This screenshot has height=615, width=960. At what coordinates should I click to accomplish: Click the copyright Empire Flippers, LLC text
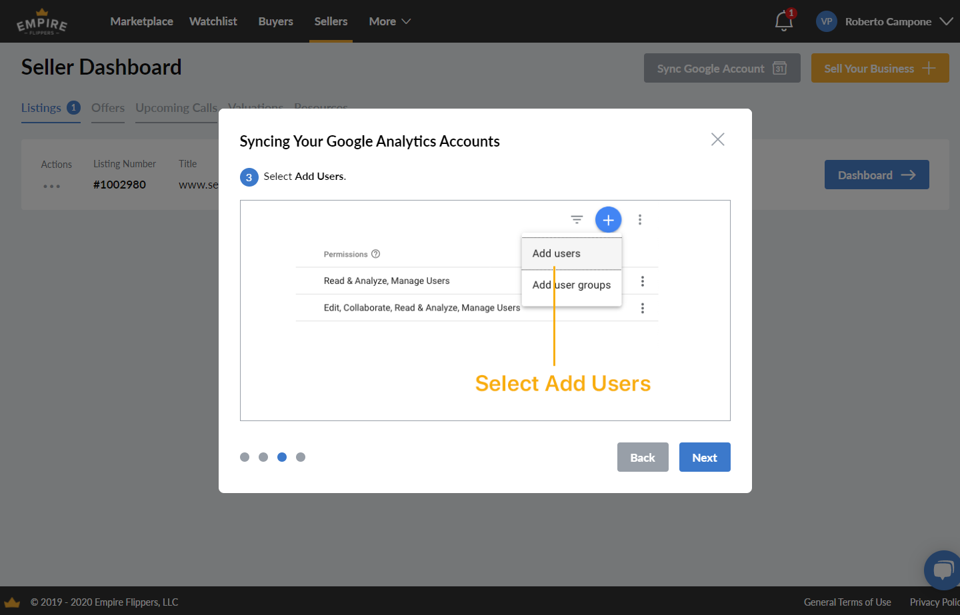coord(105,602)
